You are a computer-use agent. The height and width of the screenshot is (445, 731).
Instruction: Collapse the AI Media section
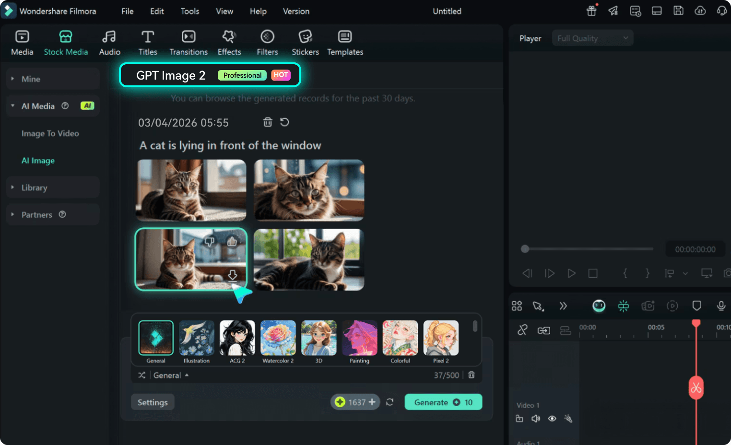pos(53,106)
